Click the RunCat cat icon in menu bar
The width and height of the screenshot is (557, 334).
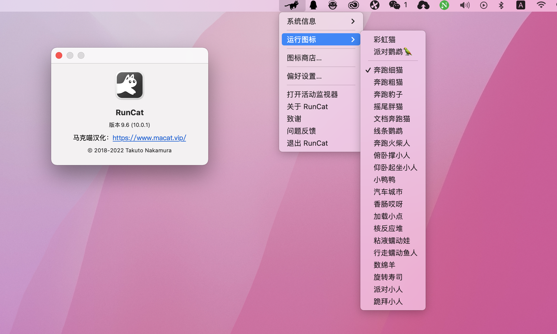coord(292,5)
